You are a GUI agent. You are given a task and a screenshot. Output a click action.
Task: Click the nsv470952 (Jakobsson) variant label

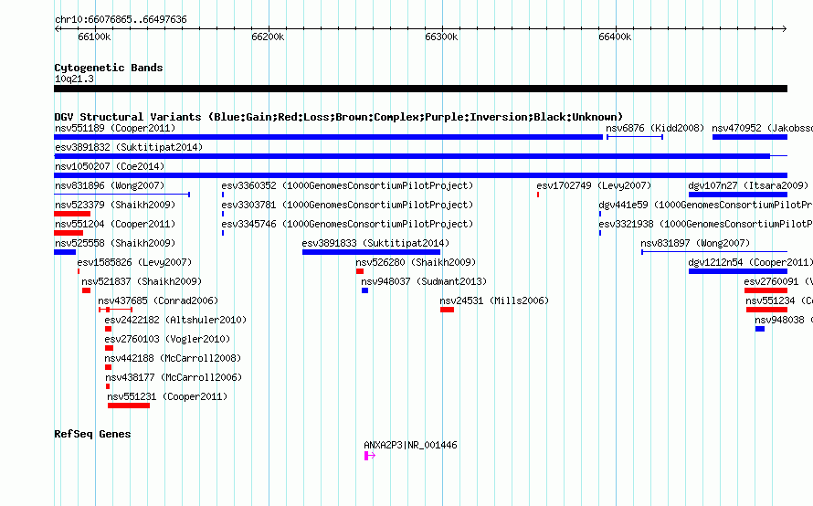point(762,128)
